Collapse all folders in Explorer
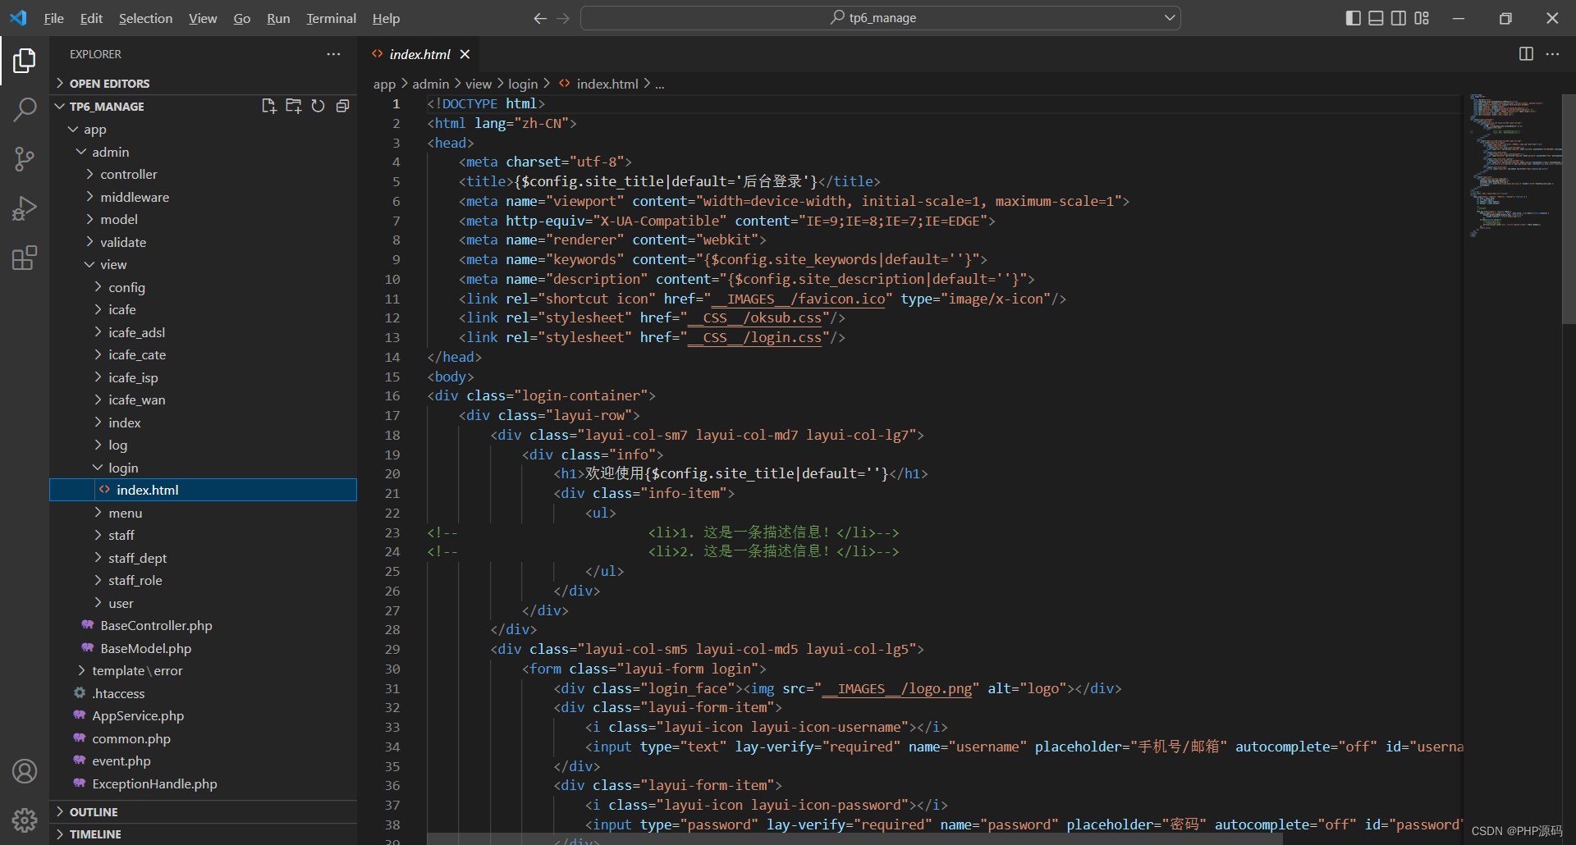Screen dimensions: 1576x845 pos(343,106)
